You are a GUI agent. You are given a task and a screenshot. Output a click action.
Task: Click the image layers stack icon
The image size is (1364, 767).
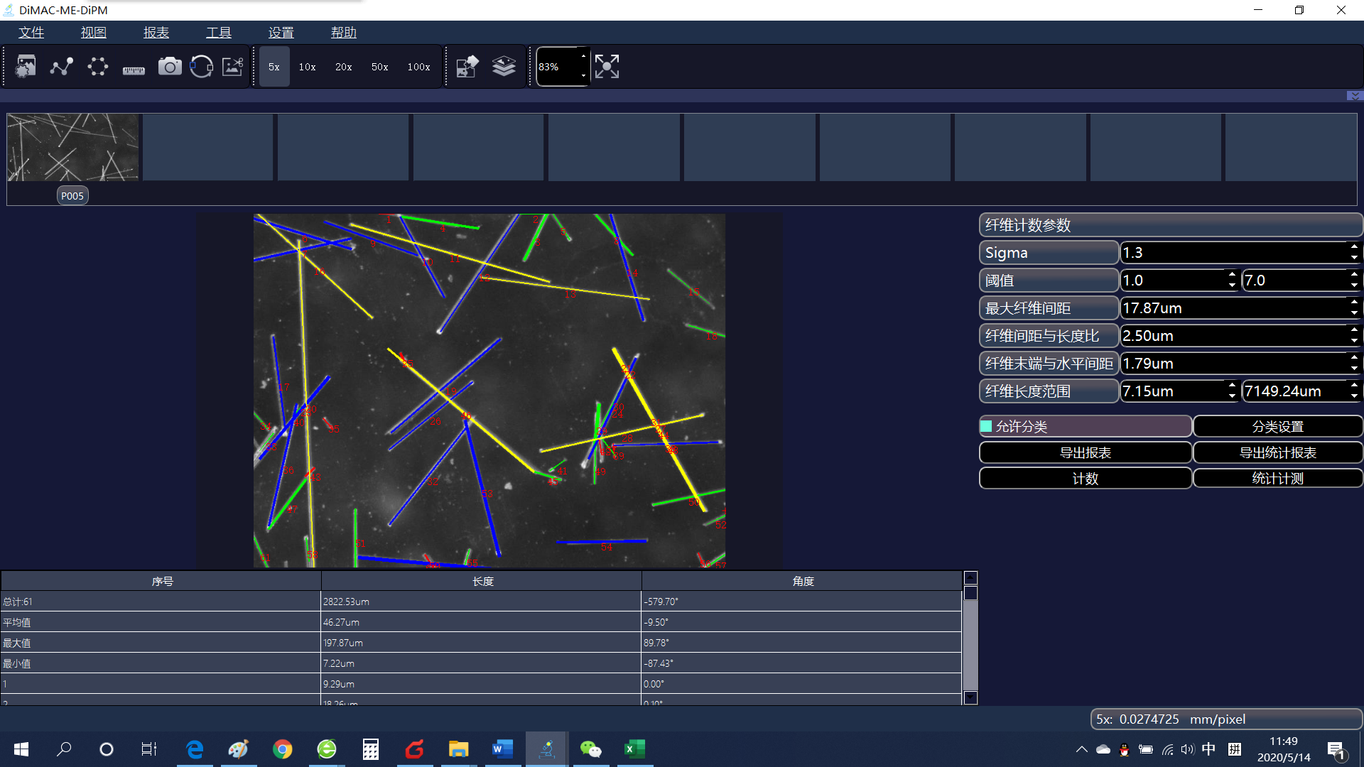(504, 67)
